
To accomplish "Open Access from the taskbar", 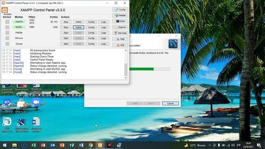I will (43, 145).
